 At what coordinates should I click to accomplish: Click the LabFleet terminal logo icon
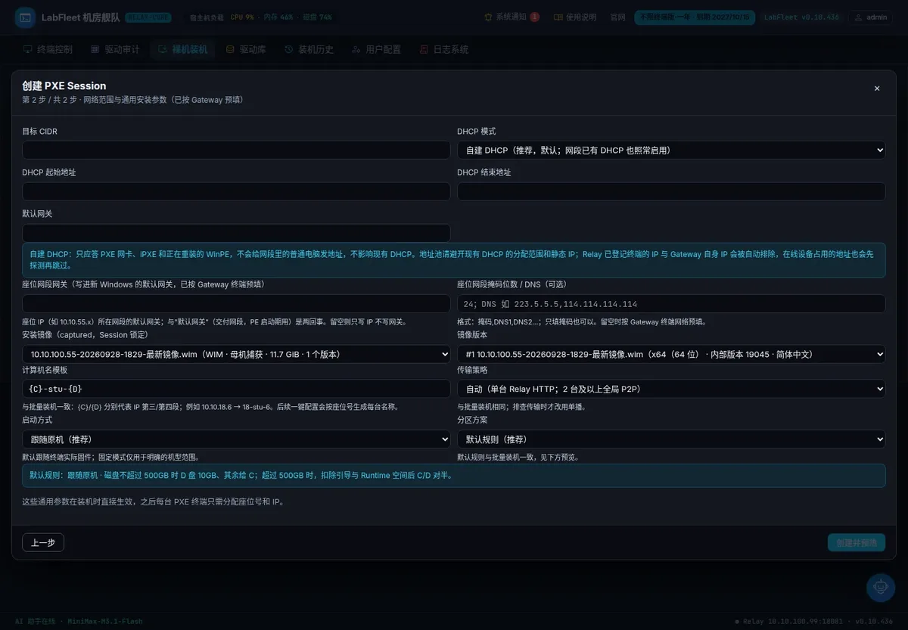[x=25, y=17]
